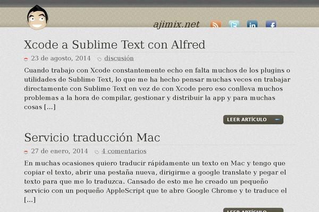The width and height of the screenshot is (319, 212).
Task: Open the '4 comentarios' link
Action: [124, 151]
